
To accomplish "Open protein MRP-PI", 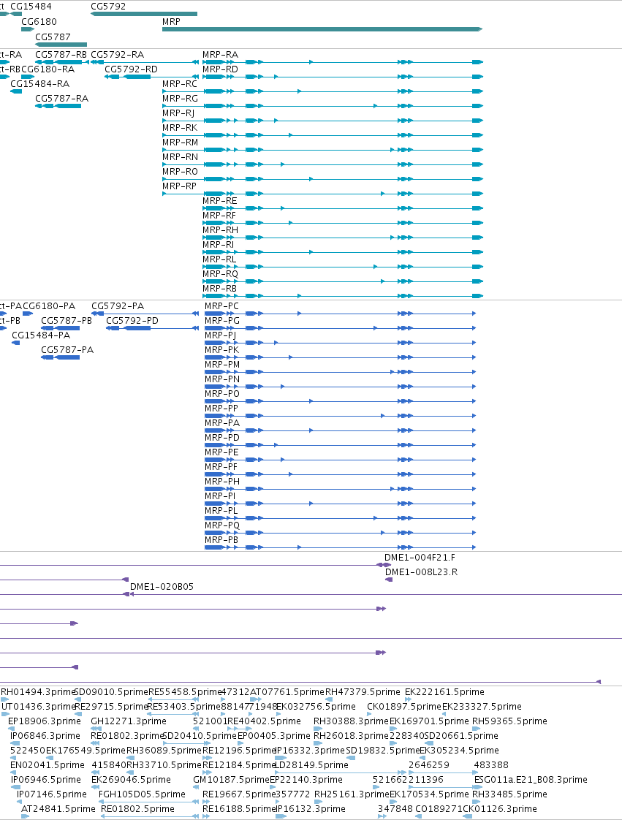I will [x=220, y=497].
